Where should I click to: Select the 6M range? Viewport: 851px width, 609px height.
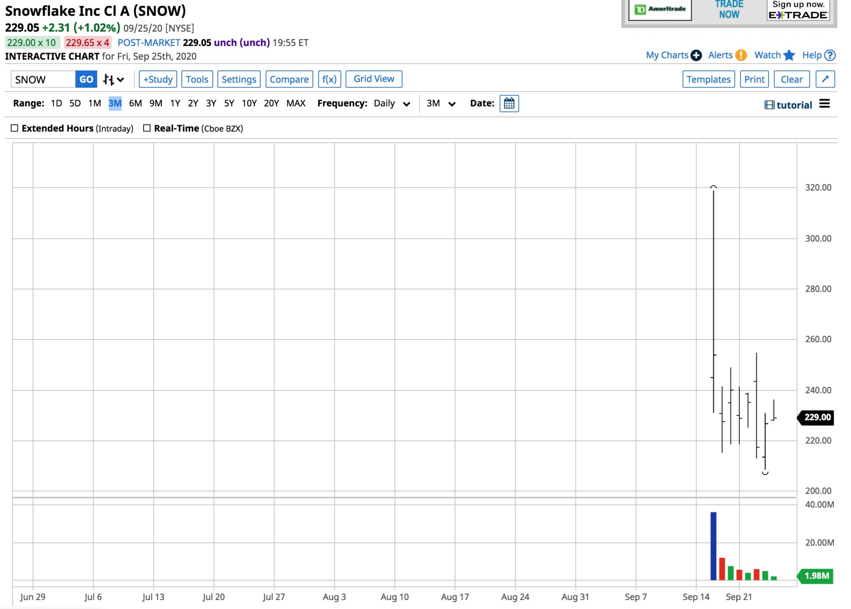135,103
